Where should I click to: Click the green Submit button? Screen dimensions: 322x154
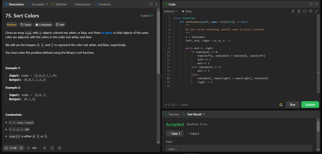coord(310,105)
